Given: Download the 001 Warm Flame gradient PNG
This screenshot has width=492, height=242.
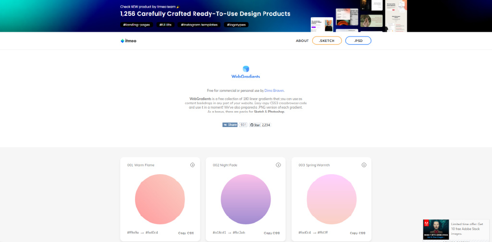Looking at the screenshot, I should tap(192, 165).
